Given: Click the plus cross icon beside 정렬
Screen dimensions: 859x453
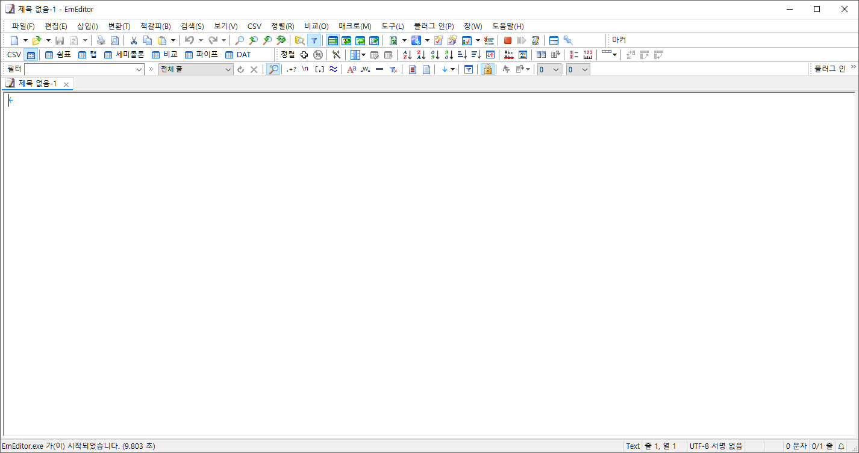Looking at the screenshot, I should coord(304,55).
